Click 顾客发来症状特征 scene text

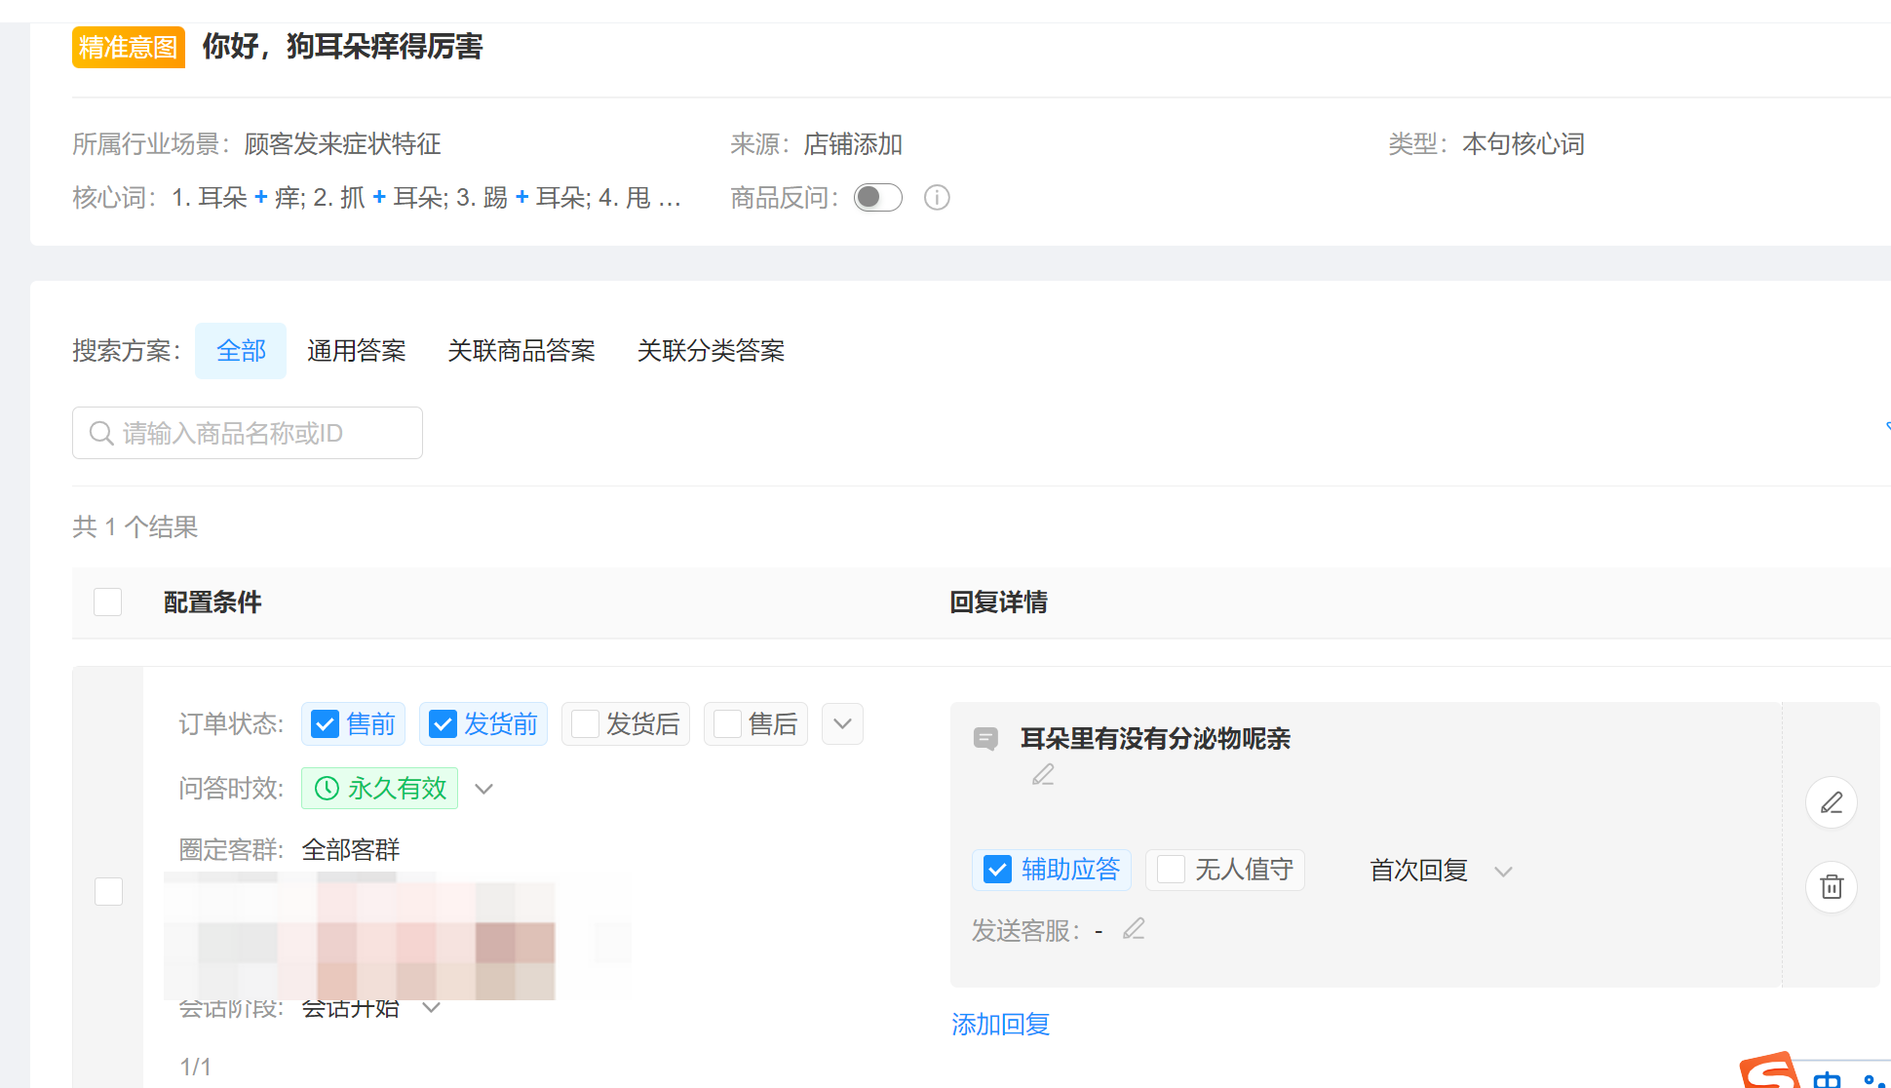pos(342,144)
